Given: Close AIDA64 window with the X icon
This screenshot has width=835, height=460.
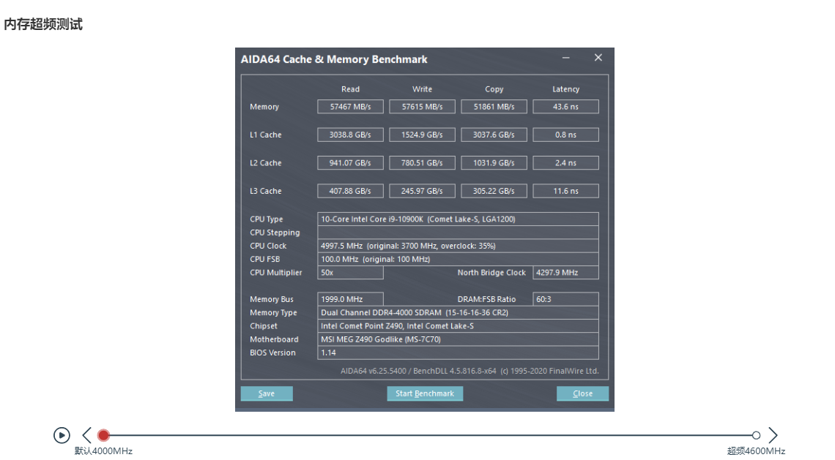Looking at the screenshot, I should 598,58.
